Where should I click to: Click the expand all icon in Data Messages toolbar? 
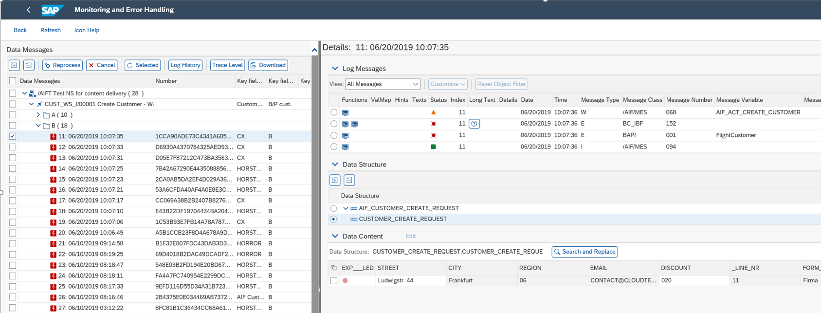14,65
